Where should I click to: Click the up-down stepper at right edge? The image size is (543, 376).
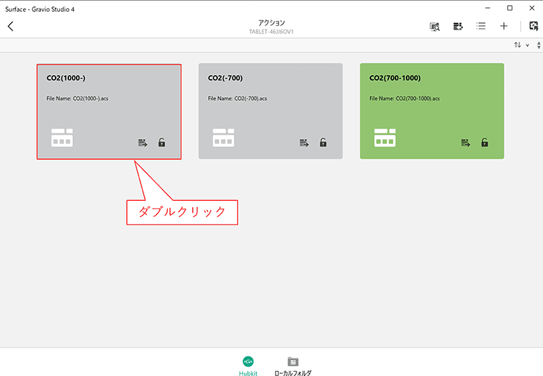(x=539, y=45)
